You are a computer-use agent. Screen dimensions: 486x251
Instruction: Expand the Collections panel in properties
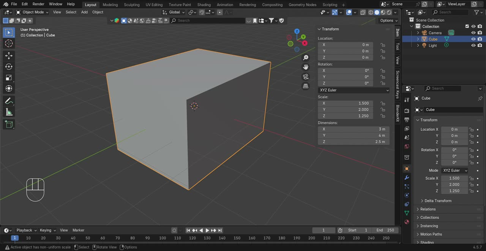tap(429, 218)
